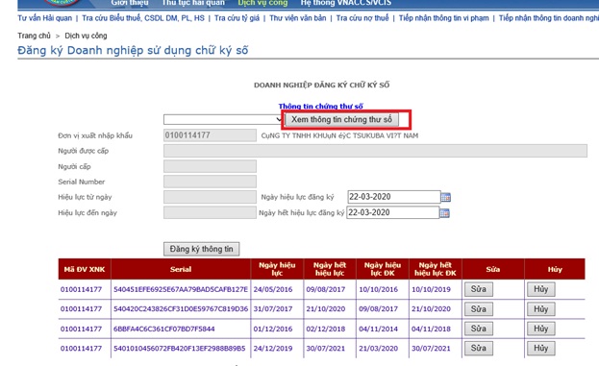Screen dimensions: 599x366
Task: Open Hệ thống VNACCS/VCIS menu
Action: pyautogui.click(x=346, y=3)
